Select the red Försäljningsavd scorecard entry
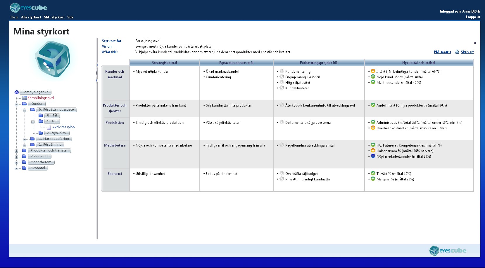The height and width of the screenshot is (268, 485). [x=41, y=98]
